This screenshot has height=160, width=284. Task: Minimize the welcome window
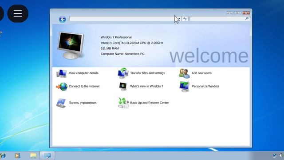point(229,13)
